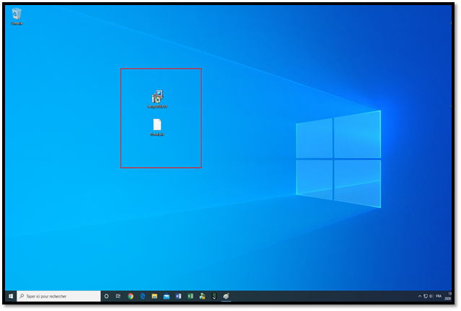The width and height of the screenshot is (461, 311).
Task: Expand the hidden system tray icons chevron
Action: 420,296
